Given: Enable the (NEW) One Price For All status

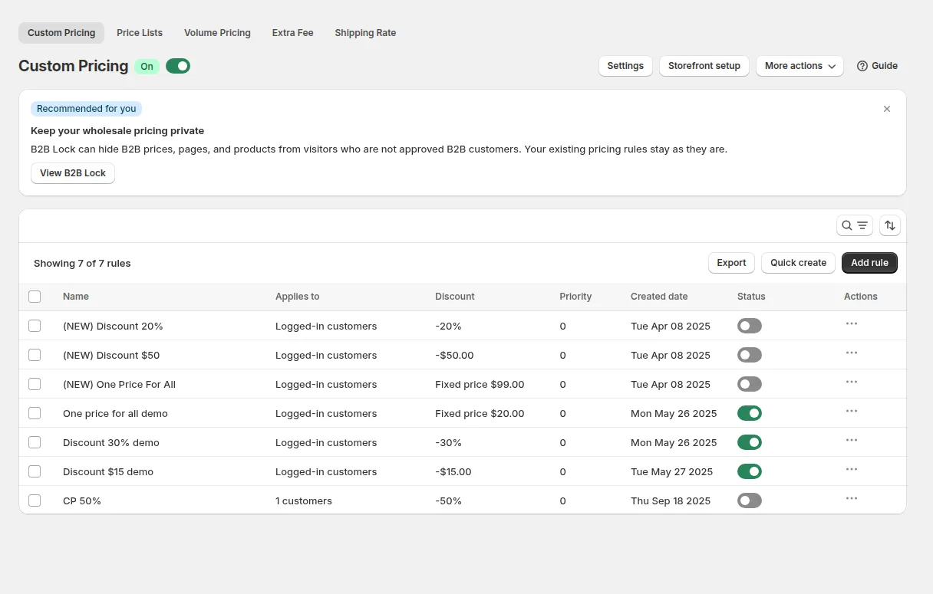Looking at the screenshot, I should tap(750, 384).
